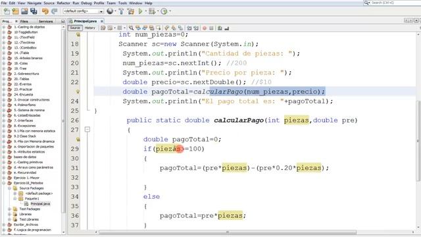421x237 pixels.
Task: Click the Uncomment icon at editor toolbar end
Action: tap(226, 28)
